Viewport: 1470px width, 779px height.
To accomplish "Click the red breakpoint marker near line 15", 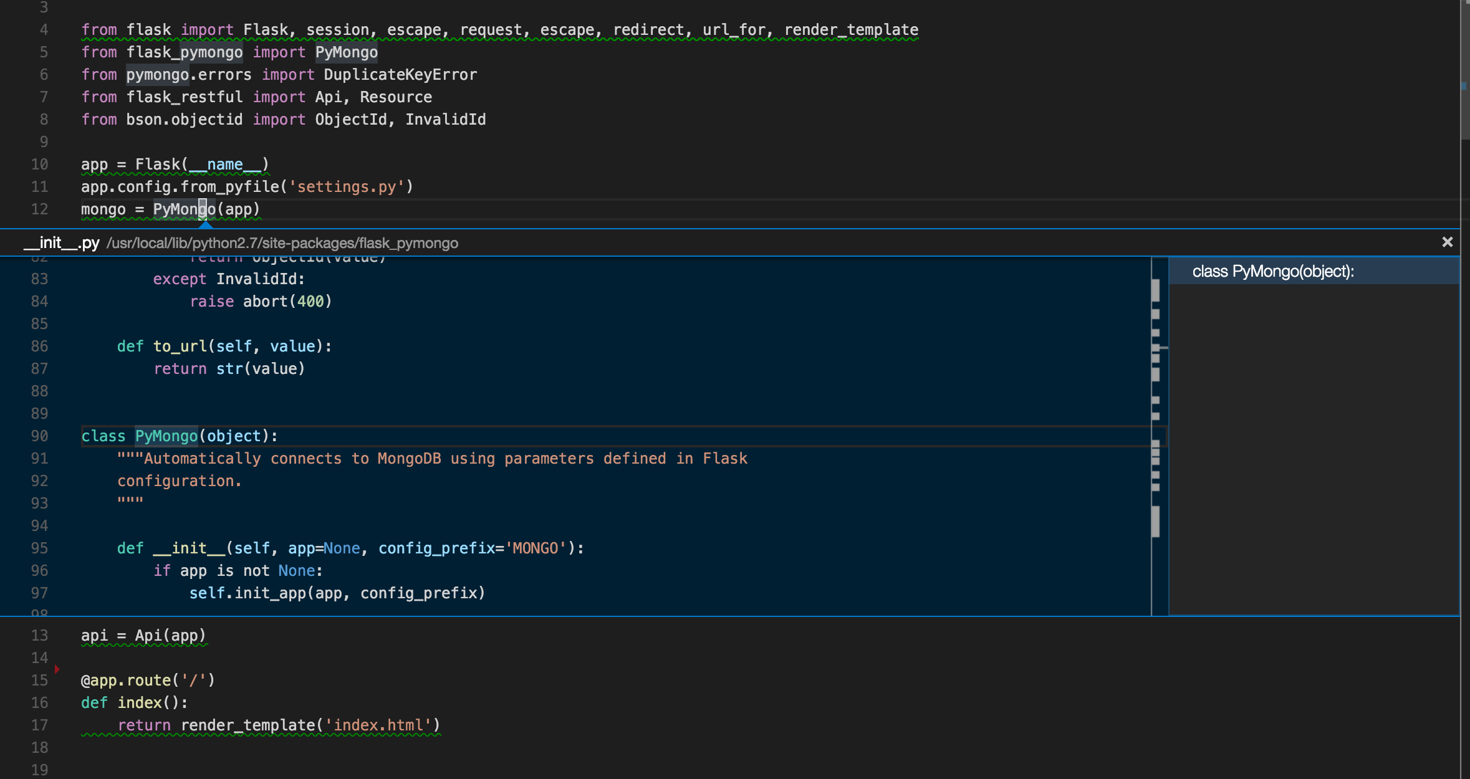I will pyautogui.click(x=57, y=668).
